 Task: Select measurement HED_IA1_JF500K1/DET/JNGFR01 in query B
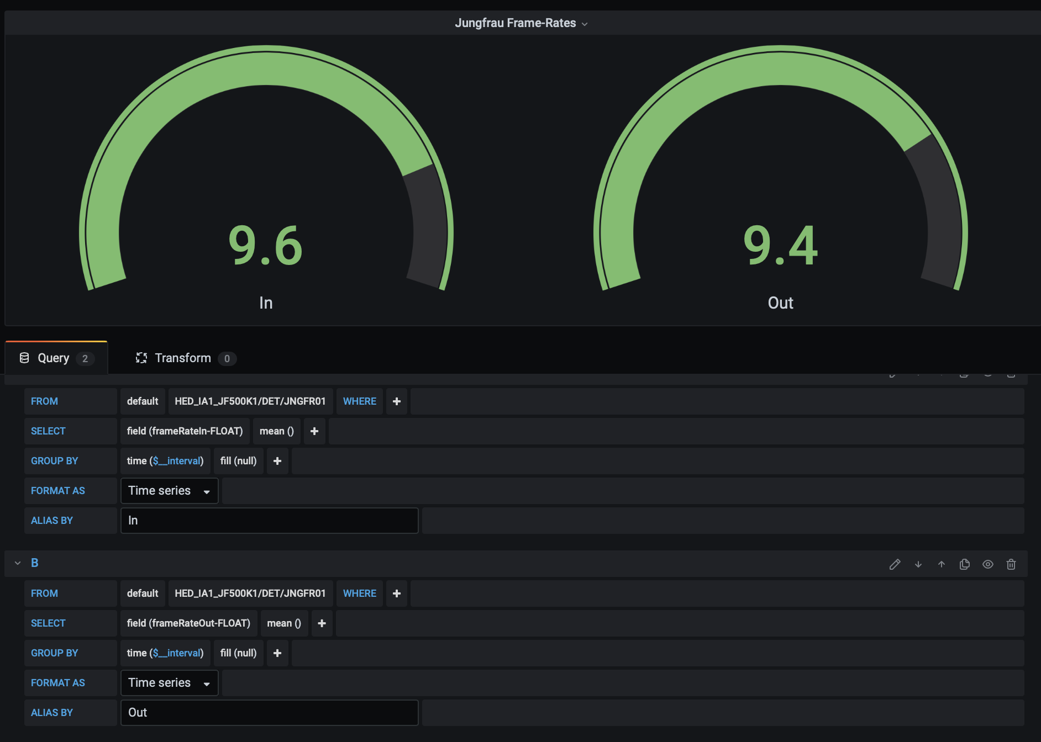click(250, 593)
